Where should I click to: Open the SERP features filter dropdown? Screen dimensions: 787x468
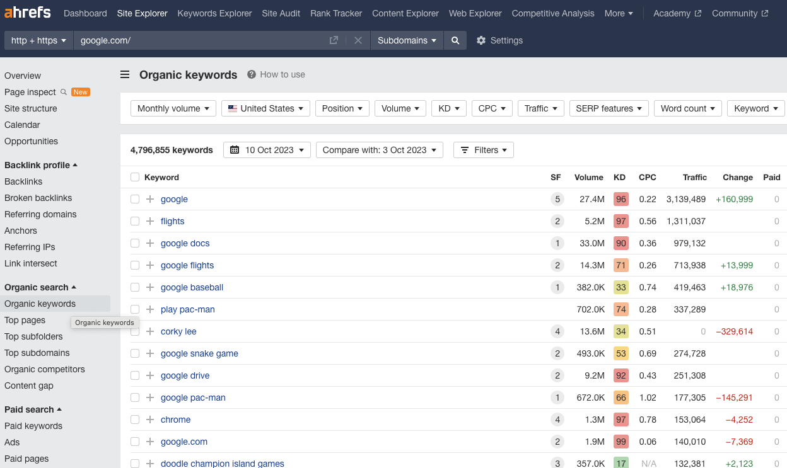pyautogui.click(x=609, y=108)
